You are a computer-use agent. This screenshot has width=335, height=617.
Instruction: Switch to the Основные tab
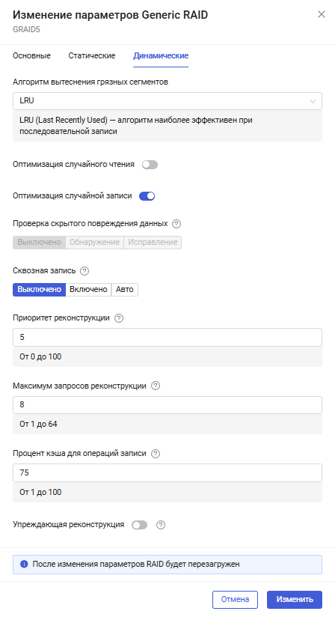(32, 55)
